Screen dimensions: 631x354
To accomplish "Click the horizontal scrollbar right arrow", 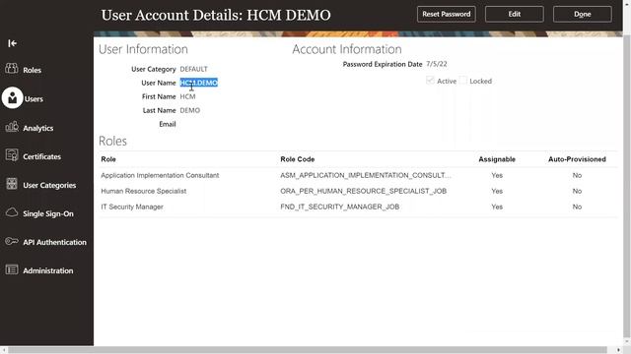I will (x=618, y=350).
